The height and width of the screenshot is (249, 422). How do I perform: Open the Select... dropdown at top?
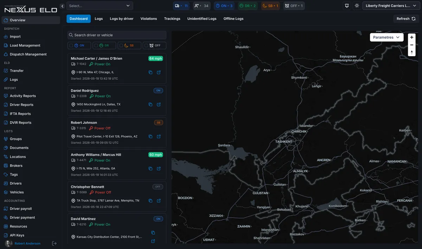pos(100,6)
